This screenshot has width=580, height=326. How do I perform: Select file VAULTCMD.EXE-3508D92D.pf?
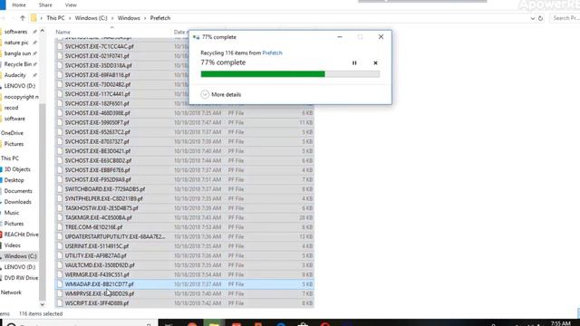point(100,265)
